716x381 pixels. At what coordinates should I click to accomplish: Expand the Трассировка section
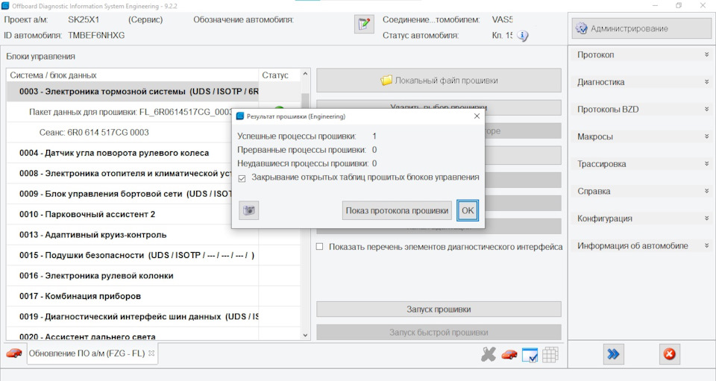(x=641, y=164)
